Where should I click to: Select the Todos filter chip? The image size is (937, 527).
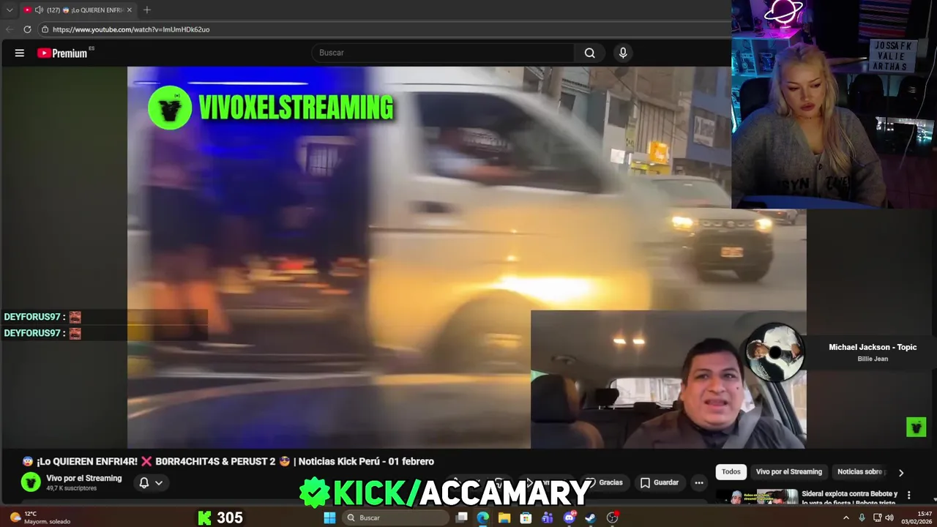pyautogui.click(x=731, y=471)
